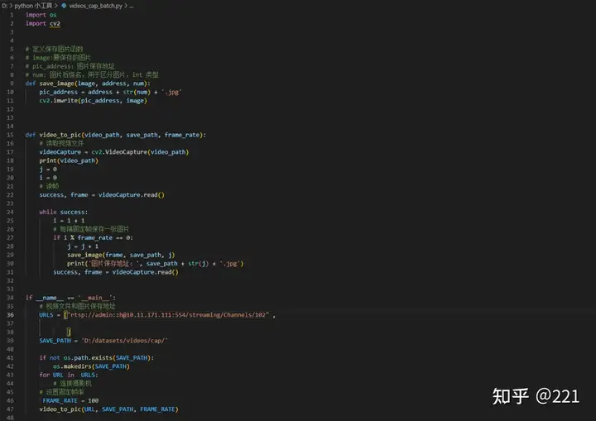This screenshot has width=596, height=421.
Task: Click 'videoCapture.read()' on line 31
Action: pyautogui.click(x=145, y=272)
